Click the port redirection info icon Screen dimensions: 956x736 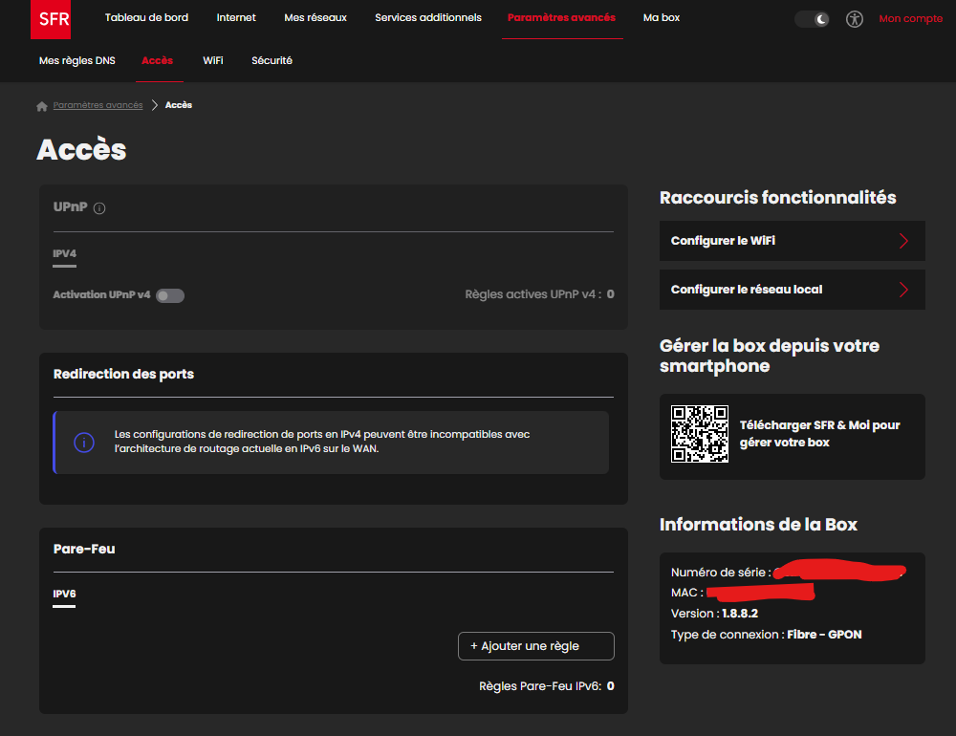[84, 443]
